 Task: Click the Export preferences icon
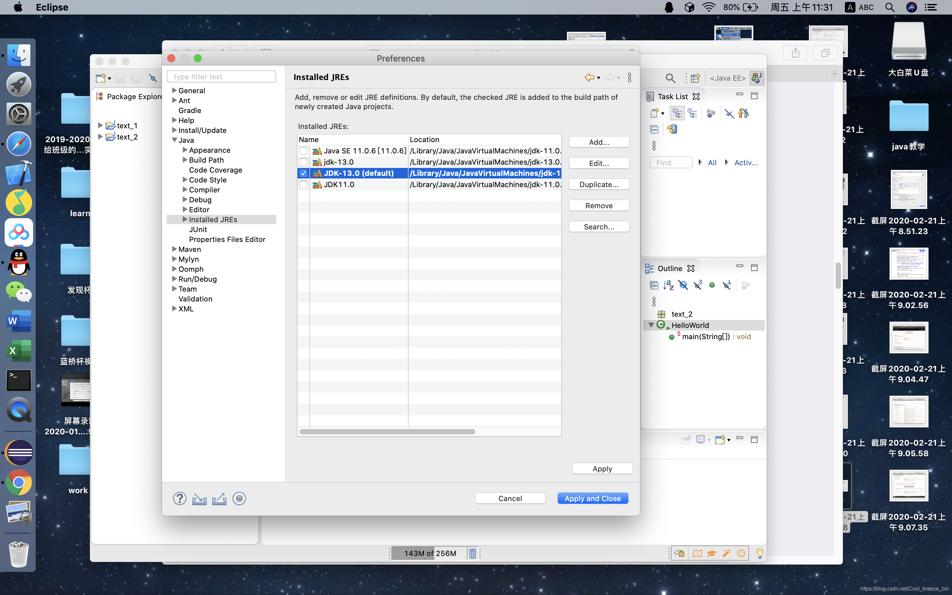tap(219, 499)
